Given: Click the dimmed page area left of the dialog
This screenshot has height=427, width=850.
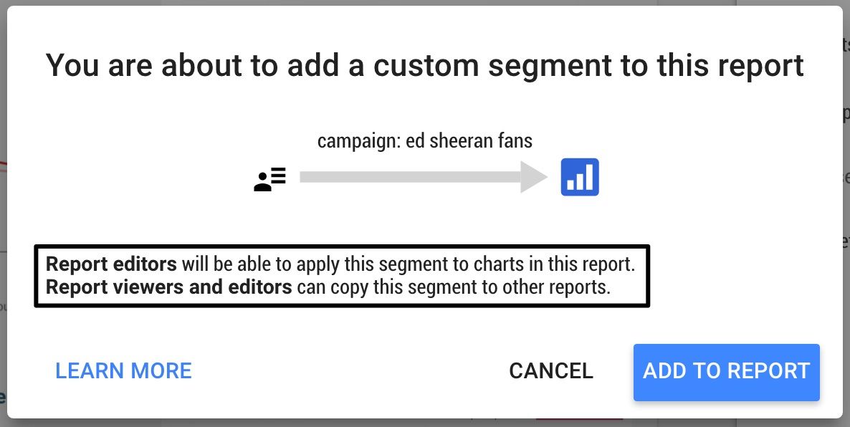Looking at the screenshot, I should (4, 214).
